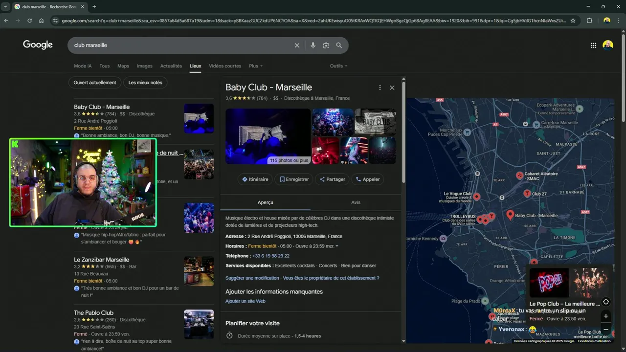Screen dimensions: 626x352
Task: Open Le Zanzibar Marseille thumbnail image
Action: tap(199, 271)
